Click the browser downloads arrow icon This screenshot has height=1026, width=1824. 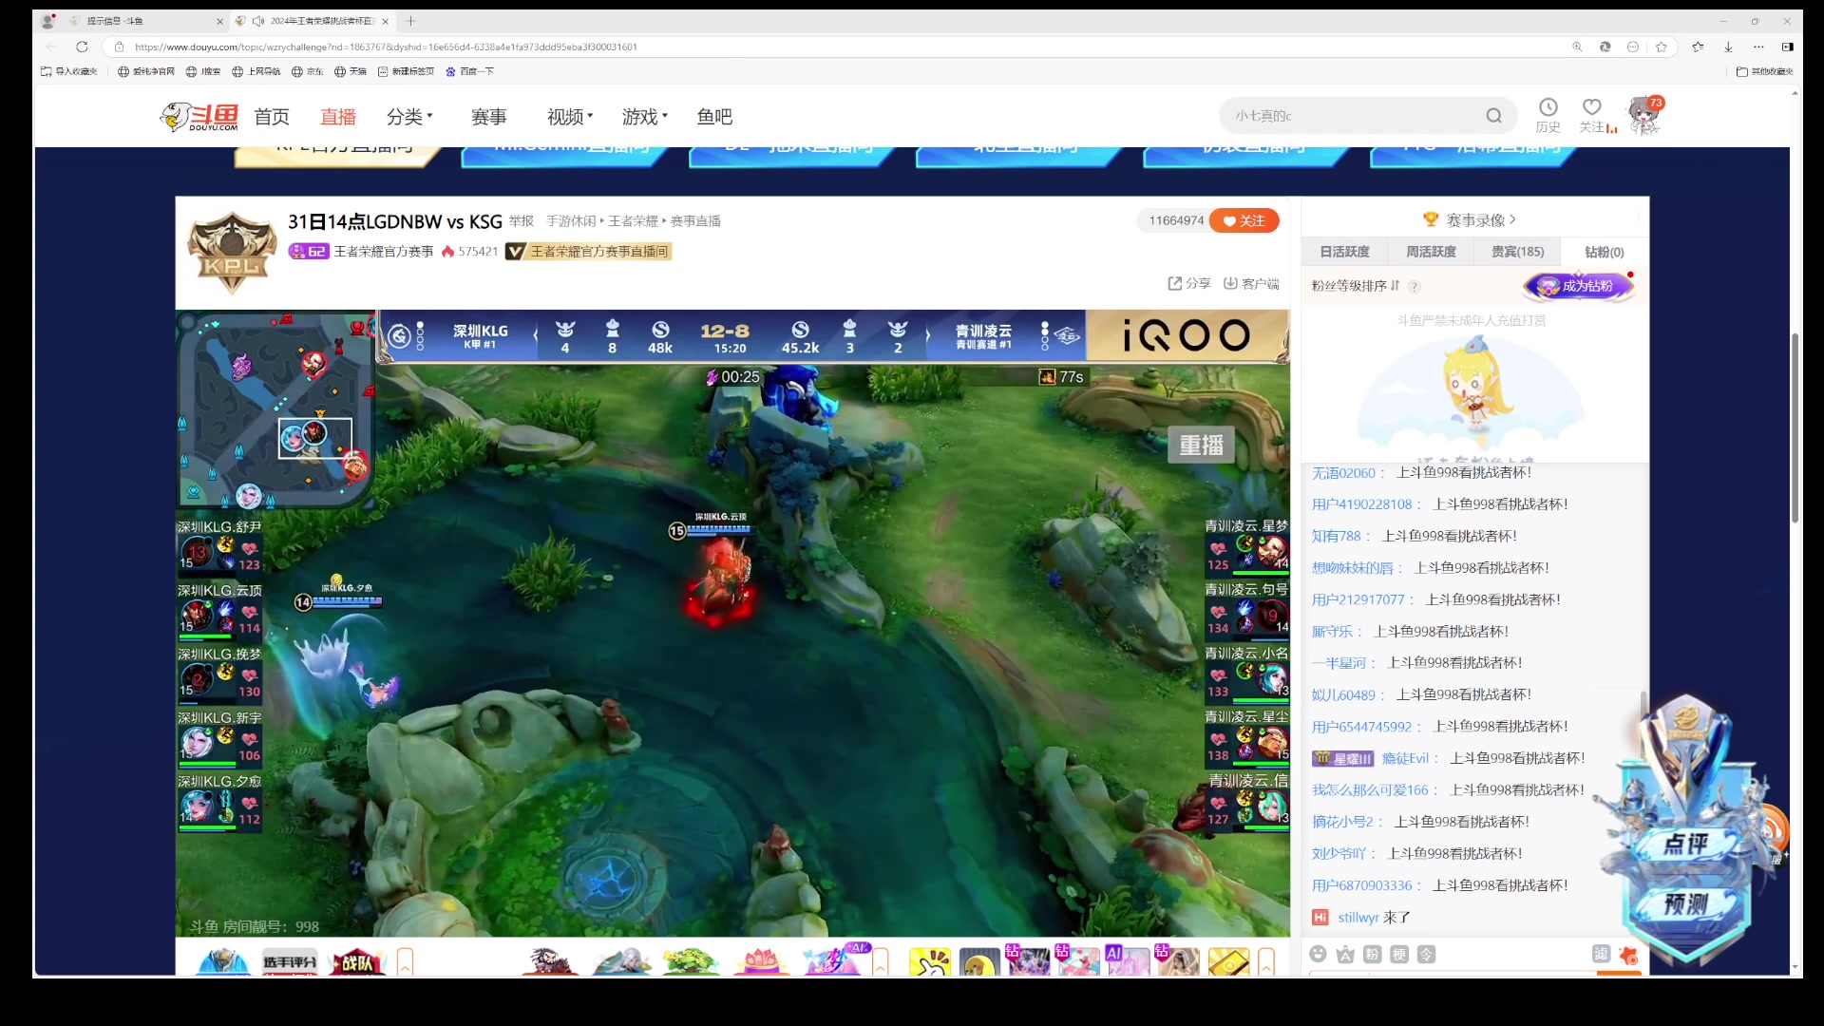tap(1728, 47)
